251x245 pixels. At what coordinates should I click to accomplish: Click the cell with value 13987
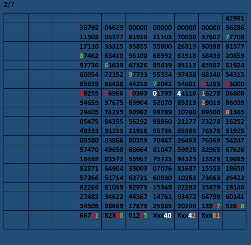coord(210,206)
